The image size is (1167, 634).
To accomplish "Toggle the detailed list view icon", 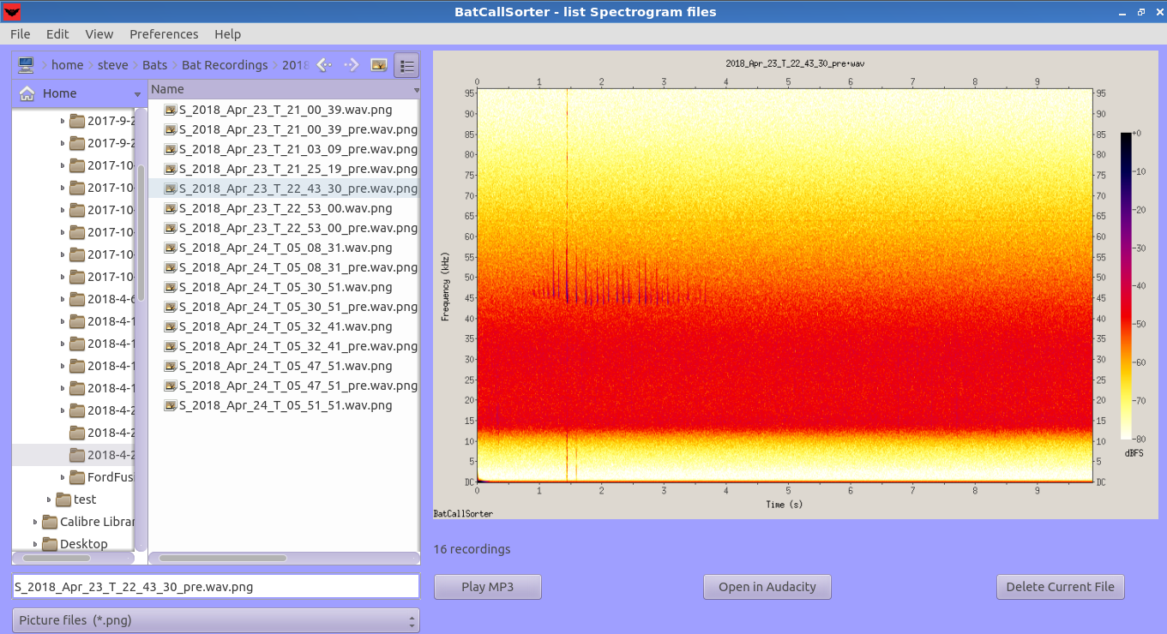I will 406,64.
